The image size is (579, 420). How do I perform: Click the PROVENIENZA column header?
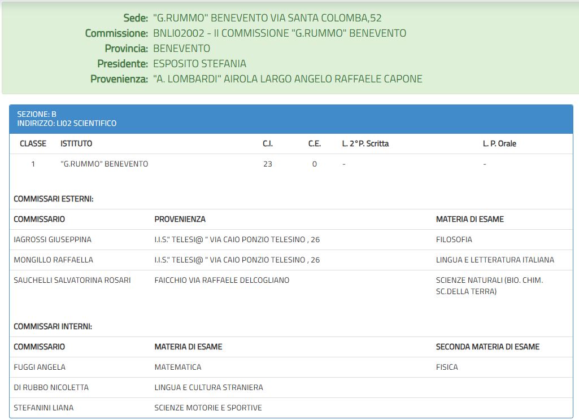[180, 219]
